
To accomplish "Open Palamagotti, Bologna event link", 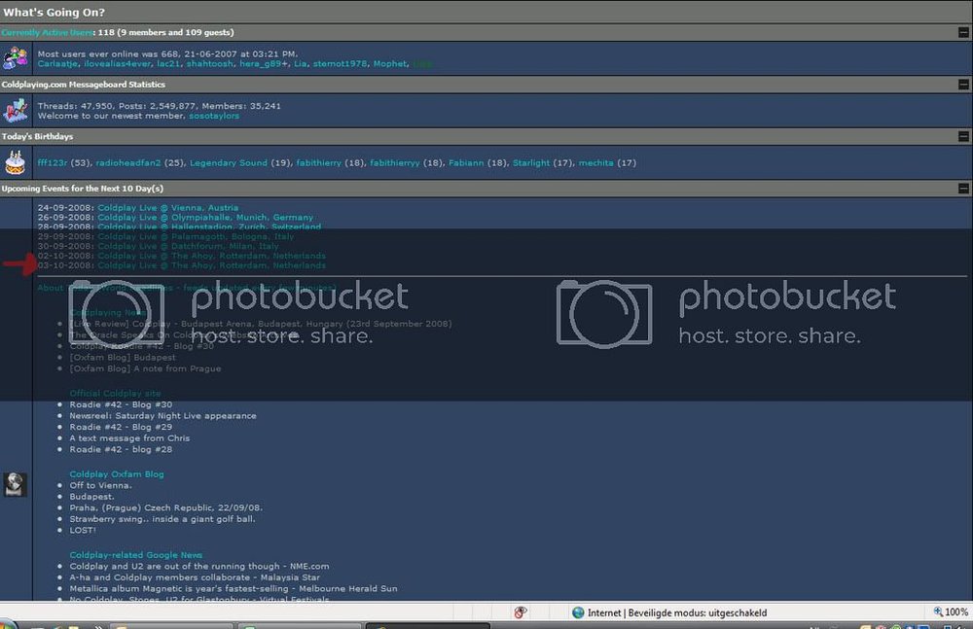I will 196,237.
